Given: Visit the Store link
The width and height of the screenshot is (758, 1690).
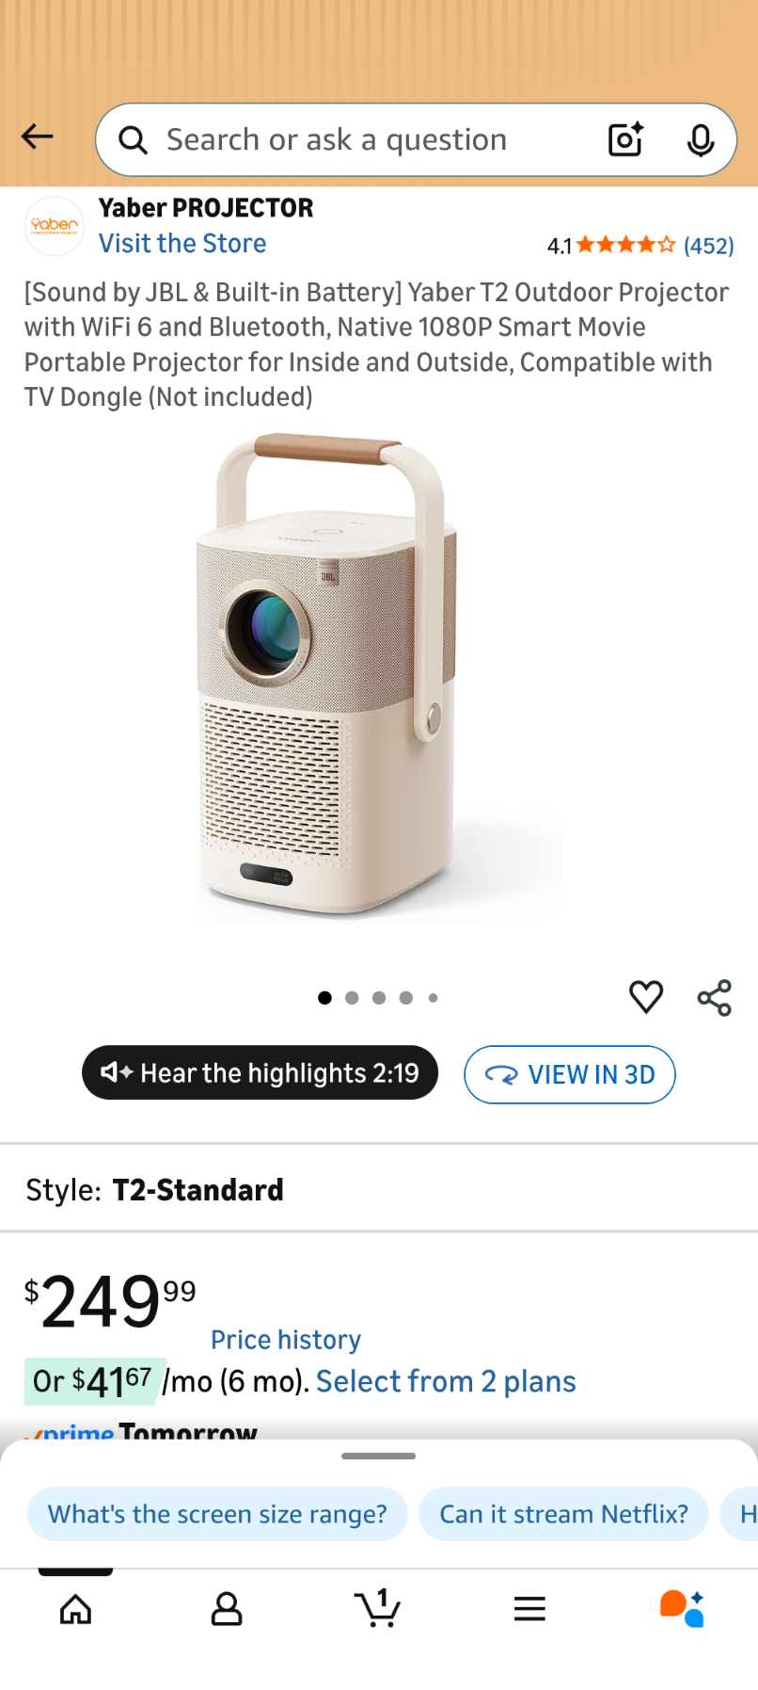Looking at the screenshot, I should (182, 243).
